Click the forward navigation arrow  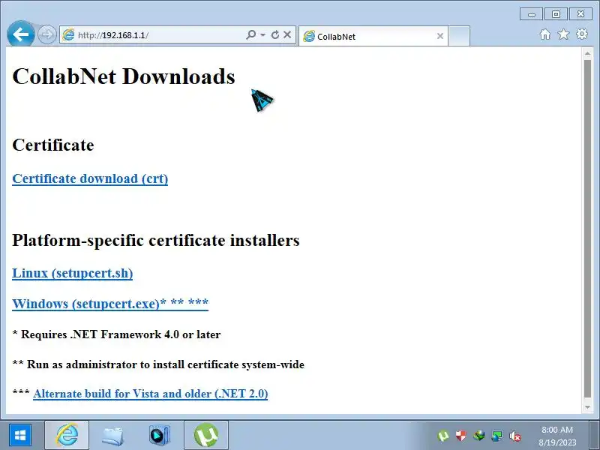click(x=47, y=34)
